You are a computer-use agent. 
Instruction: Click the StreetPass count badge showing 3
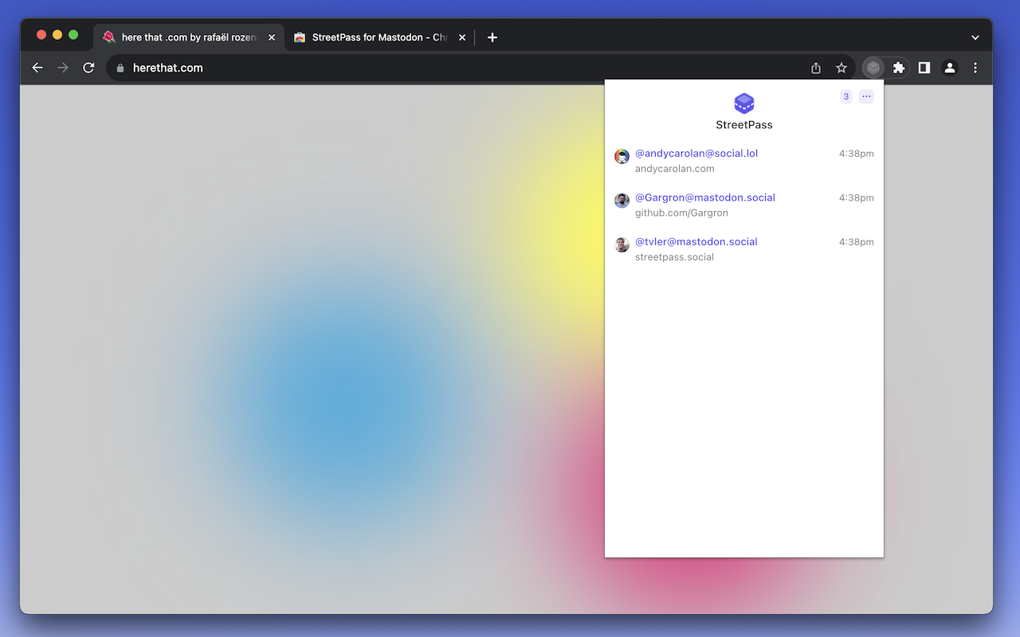[845, 96]
